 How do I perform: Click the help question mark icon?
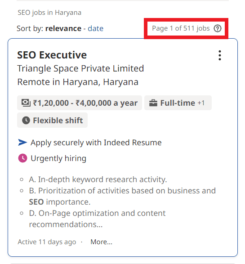218,28
